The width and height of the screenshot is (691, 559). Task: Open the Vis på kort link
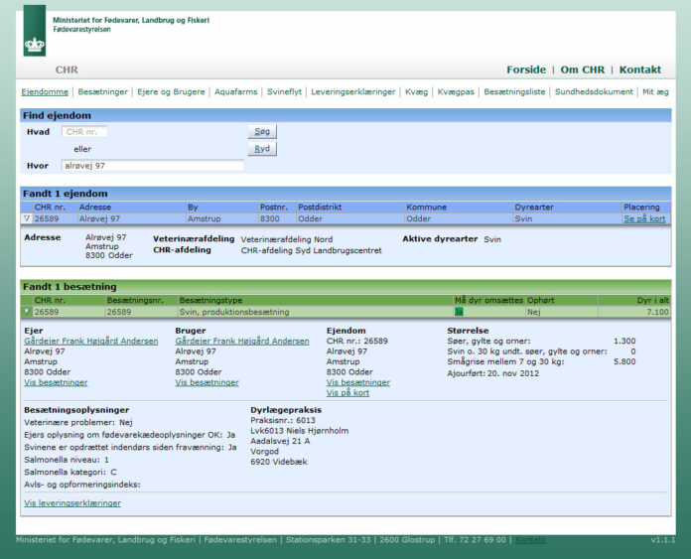347,393
